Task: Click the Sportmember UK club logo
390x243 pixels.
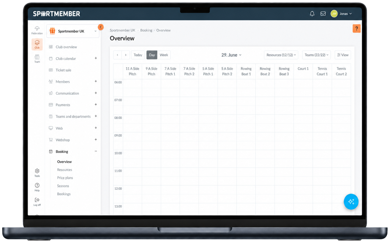Action: pyautogui.click(x=52, y=31)
